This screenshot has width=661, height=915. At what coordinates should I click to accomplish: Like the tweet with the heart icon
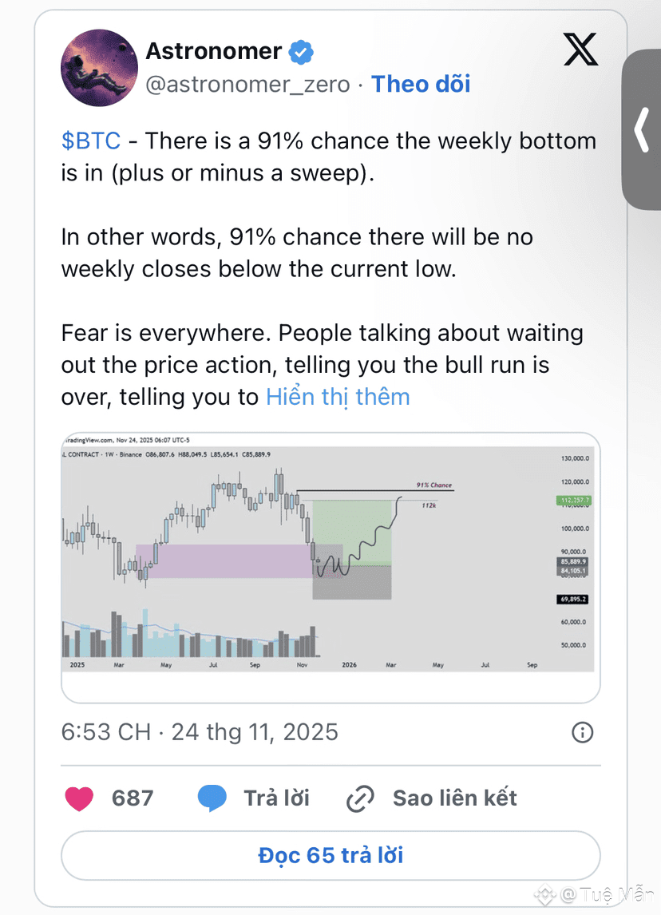point(79,798)
